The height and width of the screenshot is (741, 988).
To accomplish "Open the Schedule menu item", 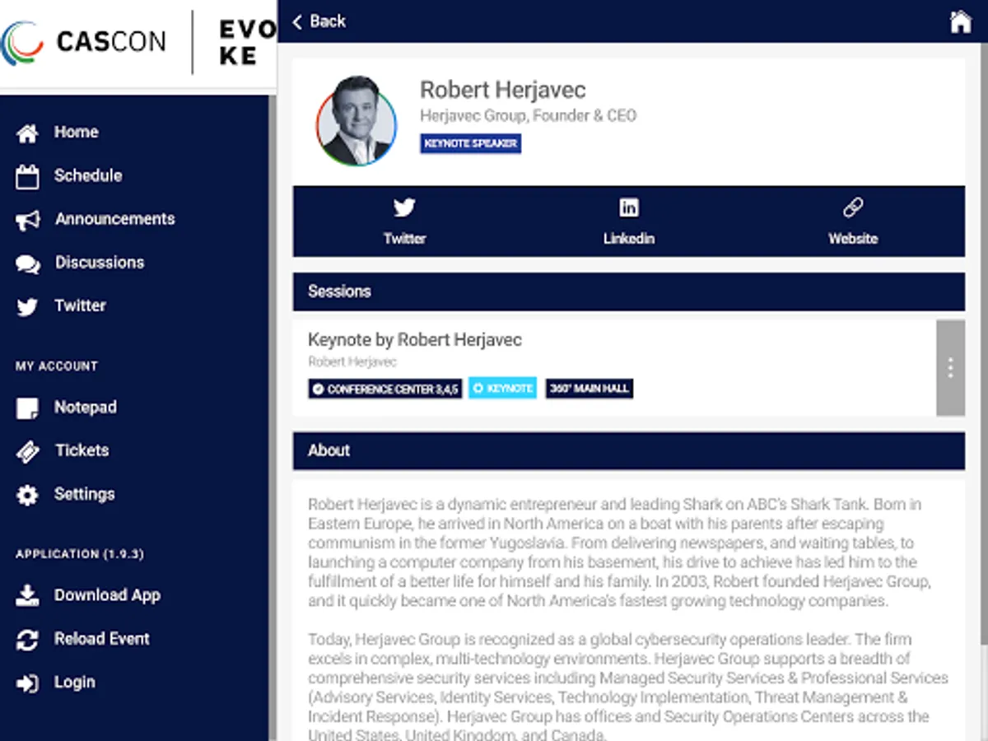I will (x=88, y=175).
